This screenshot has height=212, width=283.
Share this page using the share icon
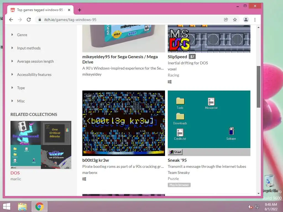(x=226, y=20)
